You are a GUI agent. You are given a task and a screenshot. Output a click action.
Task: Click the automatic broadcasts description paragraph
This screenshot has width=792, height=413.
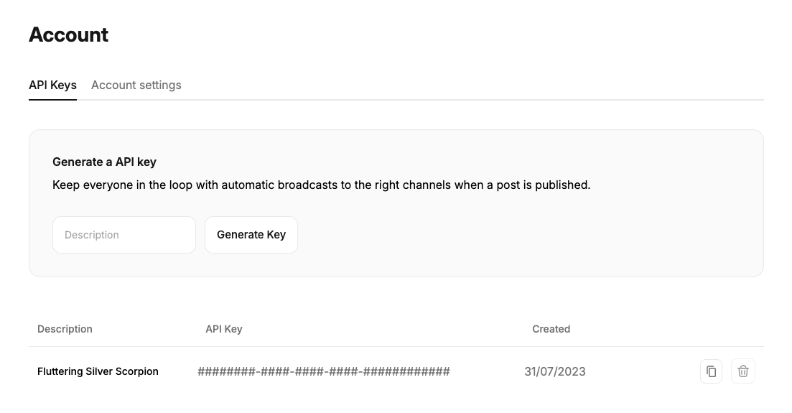coord(321,185)
